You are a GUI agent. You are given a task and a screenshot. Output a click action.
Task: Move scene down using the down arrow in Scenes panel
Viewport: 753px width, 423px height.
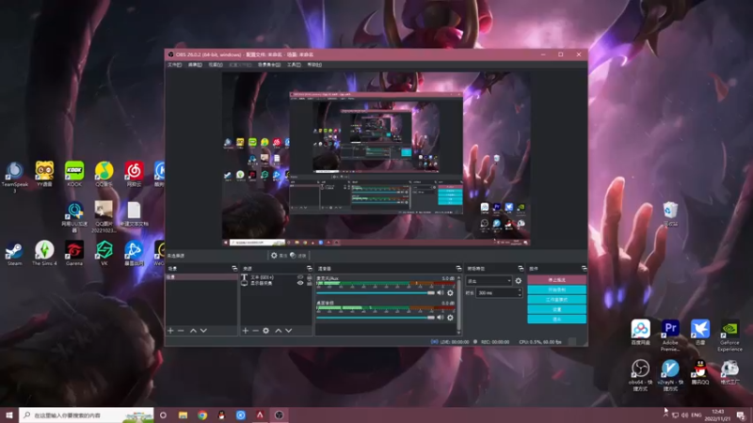coord(203,331)
